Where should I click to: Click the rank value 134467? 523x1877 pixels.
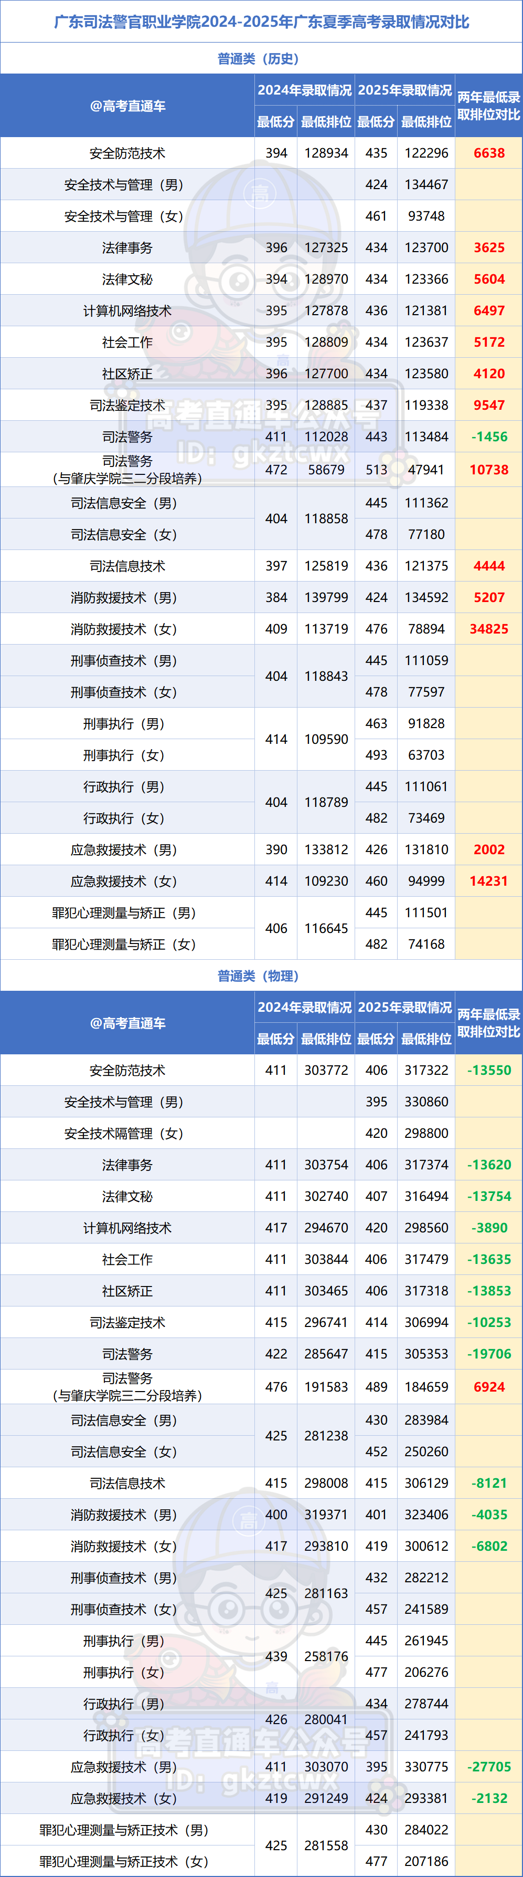426,184
